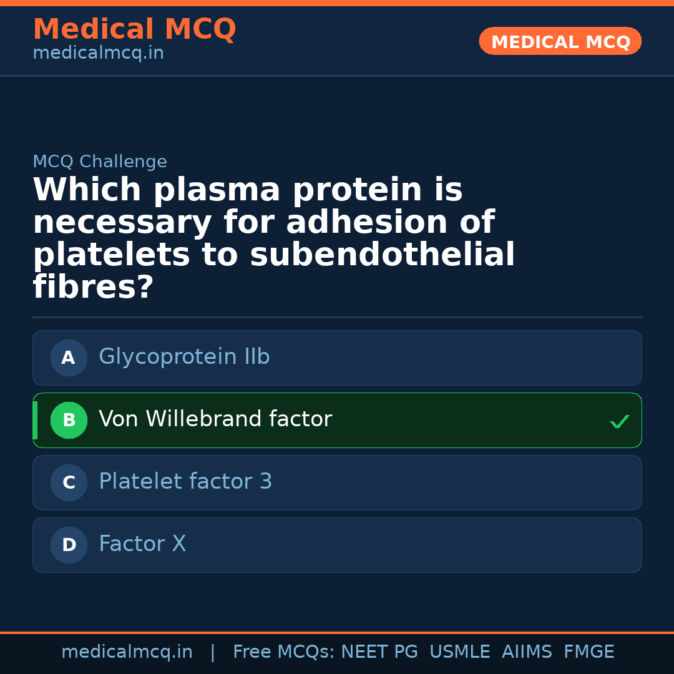This screenshot has width=674, height=674.
Task: Open the orange MEDICAL MCQ badge
Action: (560, 41)
